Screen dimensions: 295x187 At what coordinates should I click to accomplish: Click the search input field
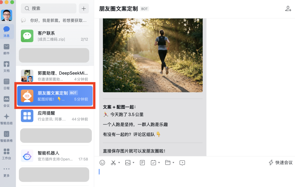(x=49, y=8)
